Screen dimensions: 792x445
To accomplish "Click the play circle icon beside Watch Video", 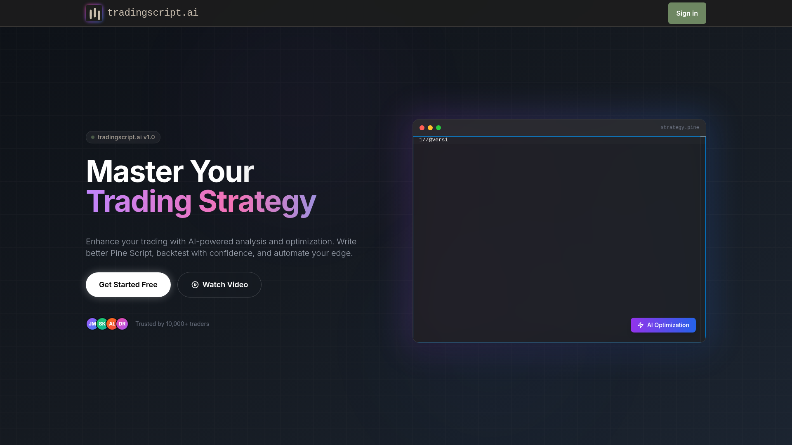I will click(195, 285).
